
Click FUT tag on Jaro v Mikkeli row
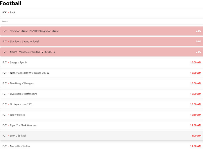4,115
